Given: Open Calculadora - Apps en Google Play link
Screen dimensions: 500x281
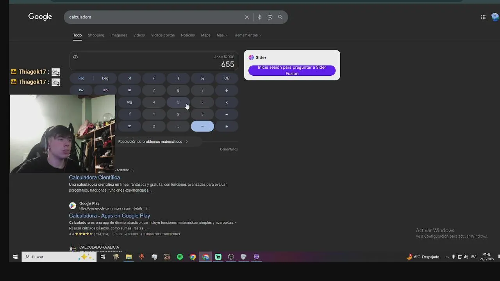Looking at the screenshot, I should click(x=109, y=216).
